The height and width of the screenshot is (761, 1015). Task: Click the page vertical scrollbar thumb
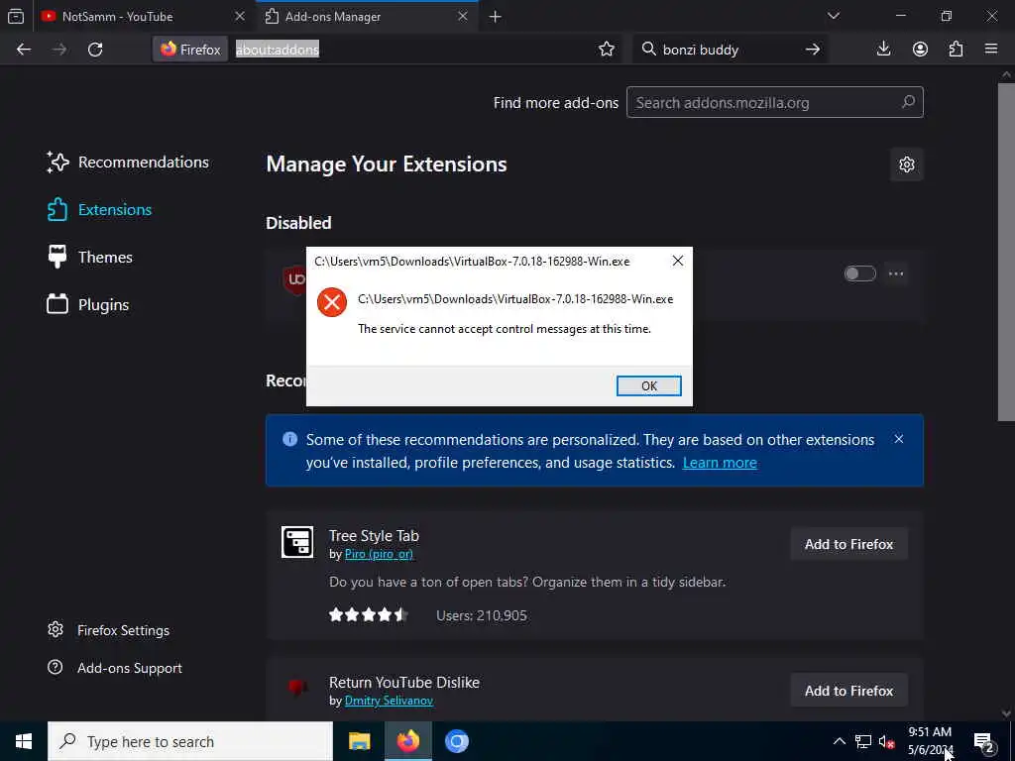pos(1005,253)
